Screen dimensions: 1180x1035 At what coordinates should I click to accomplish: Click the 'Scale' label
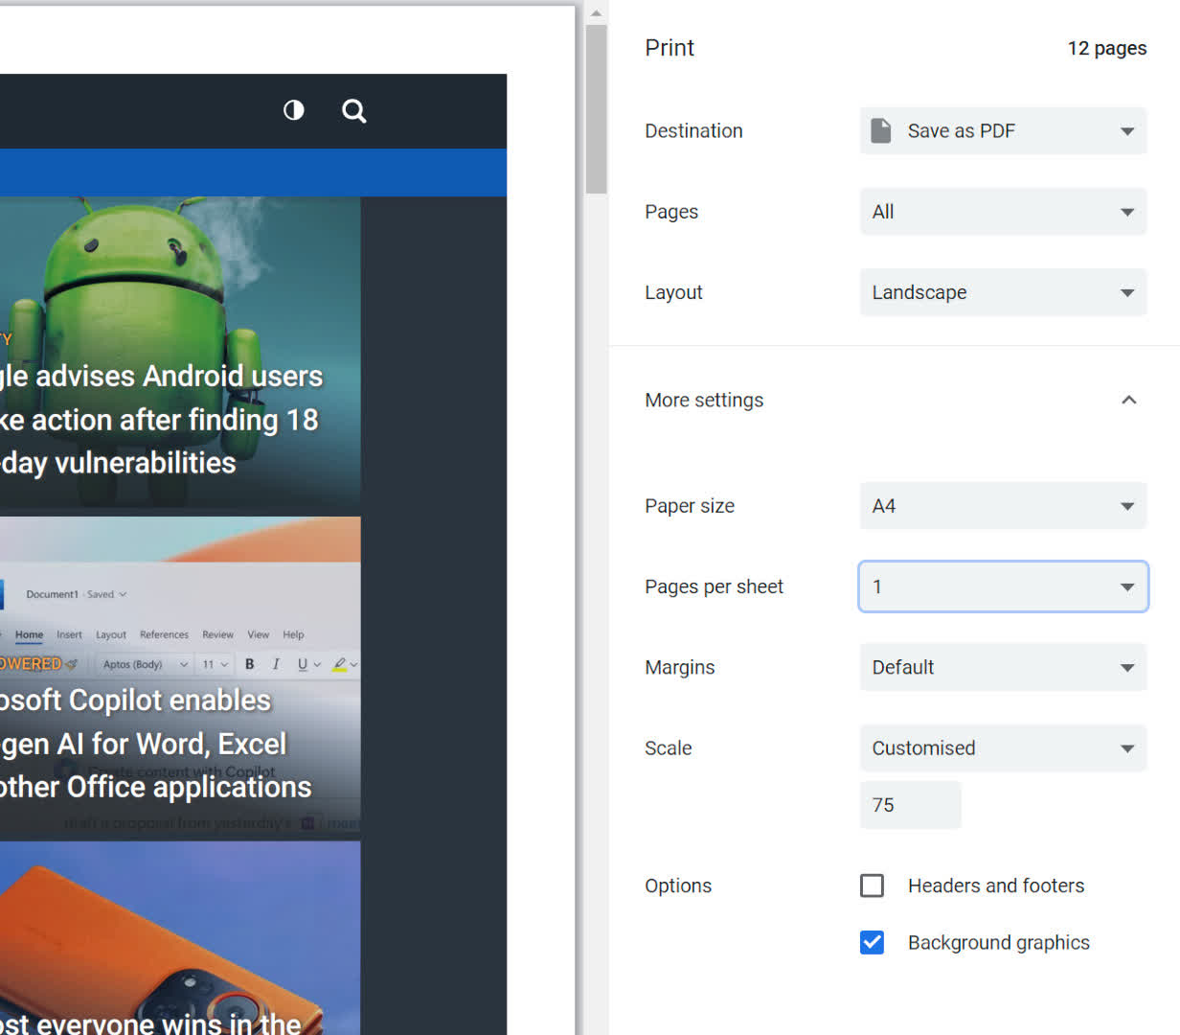(669, 748)
